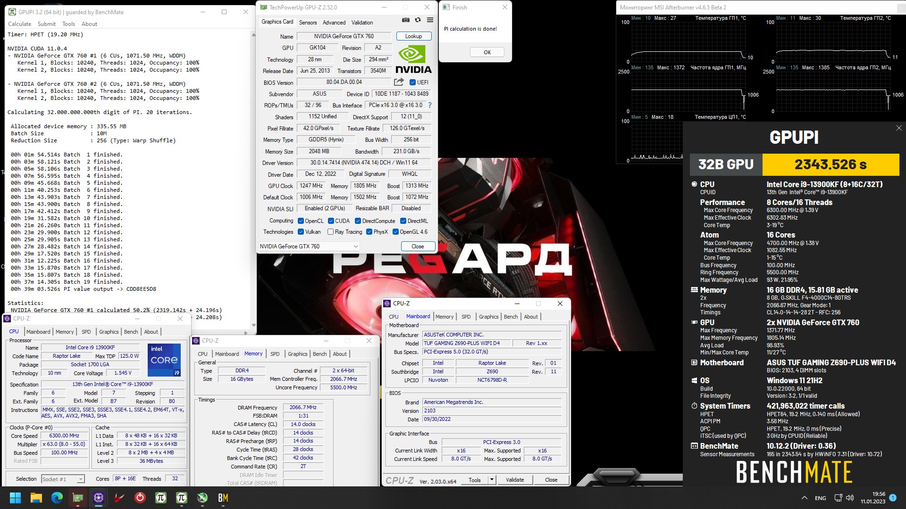Click the Tools button in CPU-Z
The width and height of the screenshot is (906, 509).
[x=475, y=480]
